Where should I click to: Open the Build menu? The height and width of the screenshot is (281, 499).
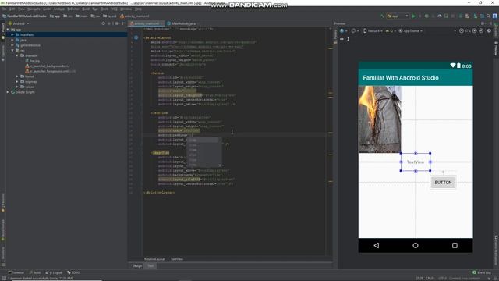[x=86, y=9]
